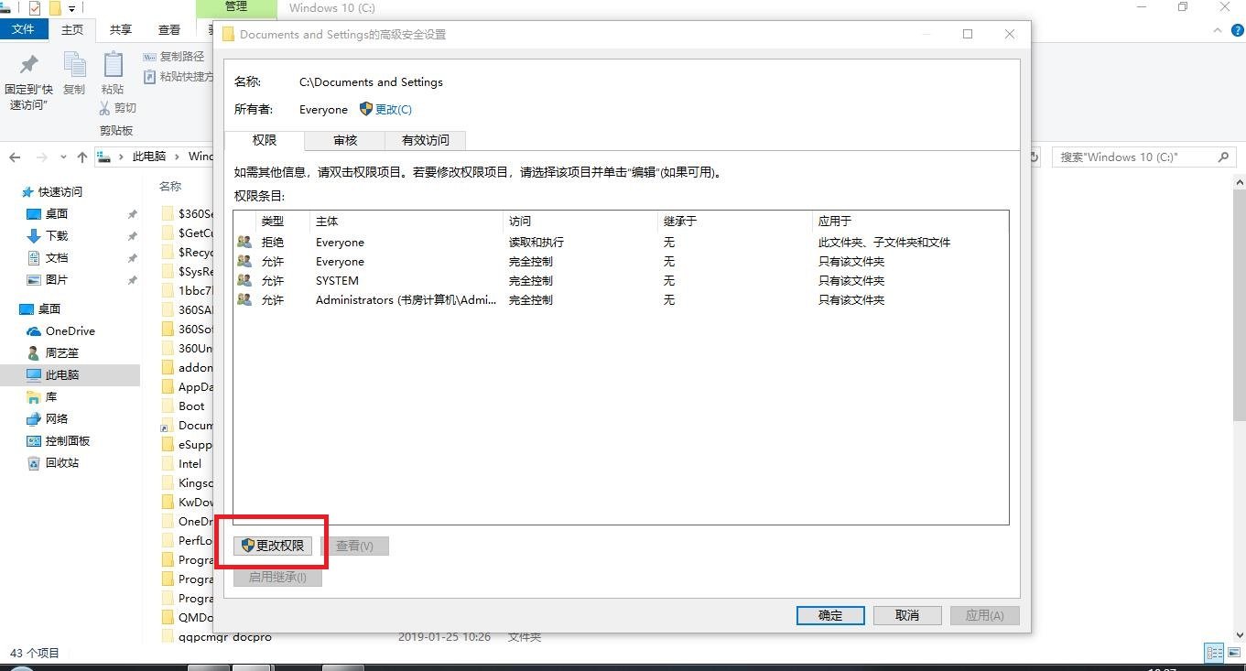Image resolution: width=1246 pixels, height=671 pixels.
Task: Click the up arrow to go to parent folder
Action: point(81,157)
